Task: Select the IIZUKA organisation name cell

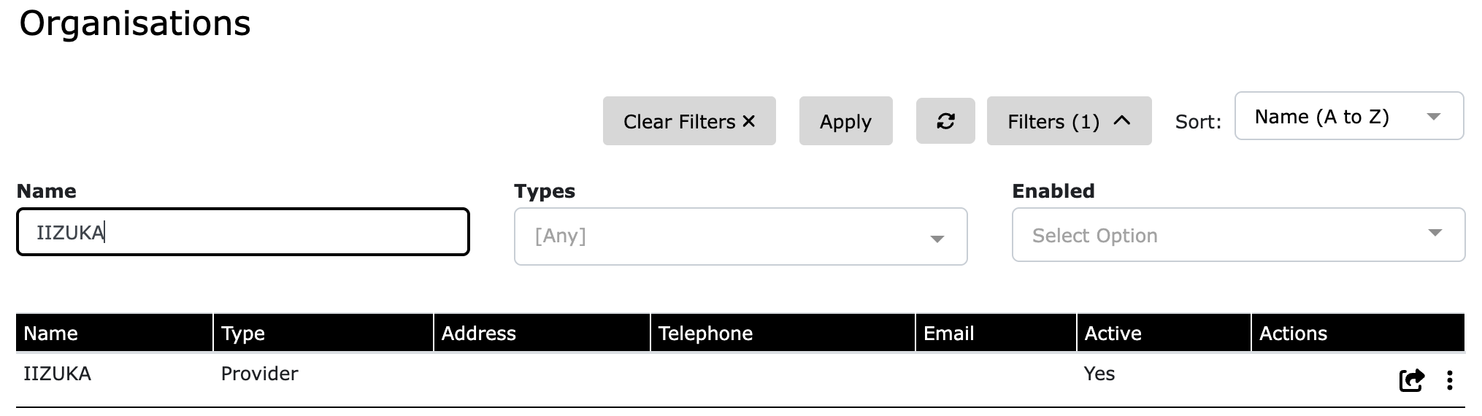Action: coord(57,374)
